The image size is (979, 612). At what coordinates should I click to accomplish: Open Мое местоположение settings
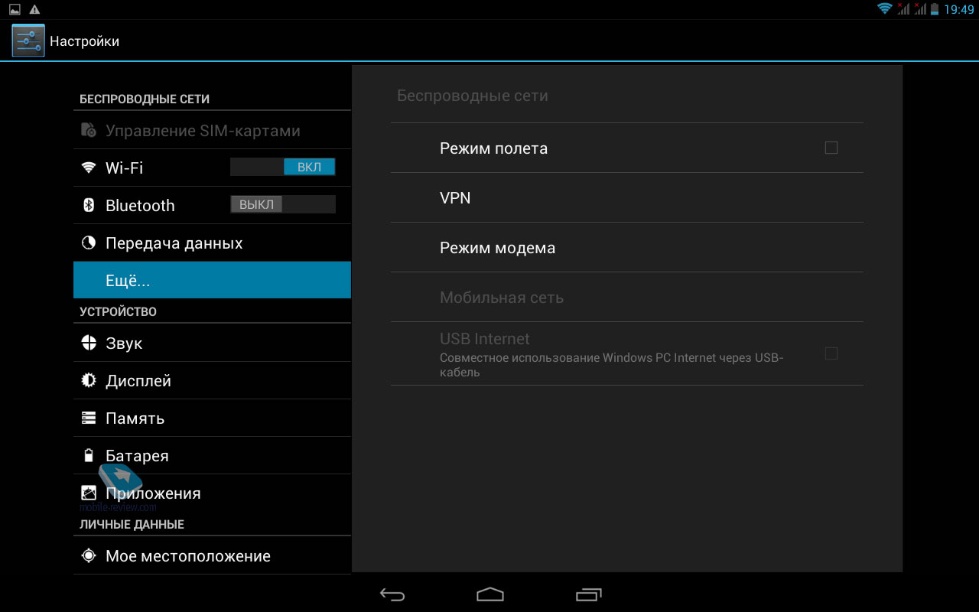[x=212, y=556]
